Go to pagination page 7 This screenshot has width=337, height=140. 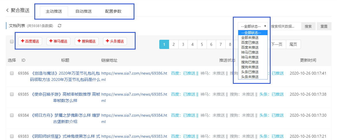tap(221, 44)
